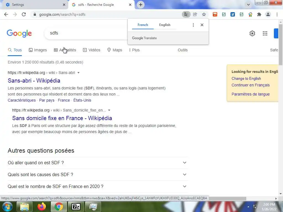Click the Outils button

pyautogui.click(x=183, y=50)
